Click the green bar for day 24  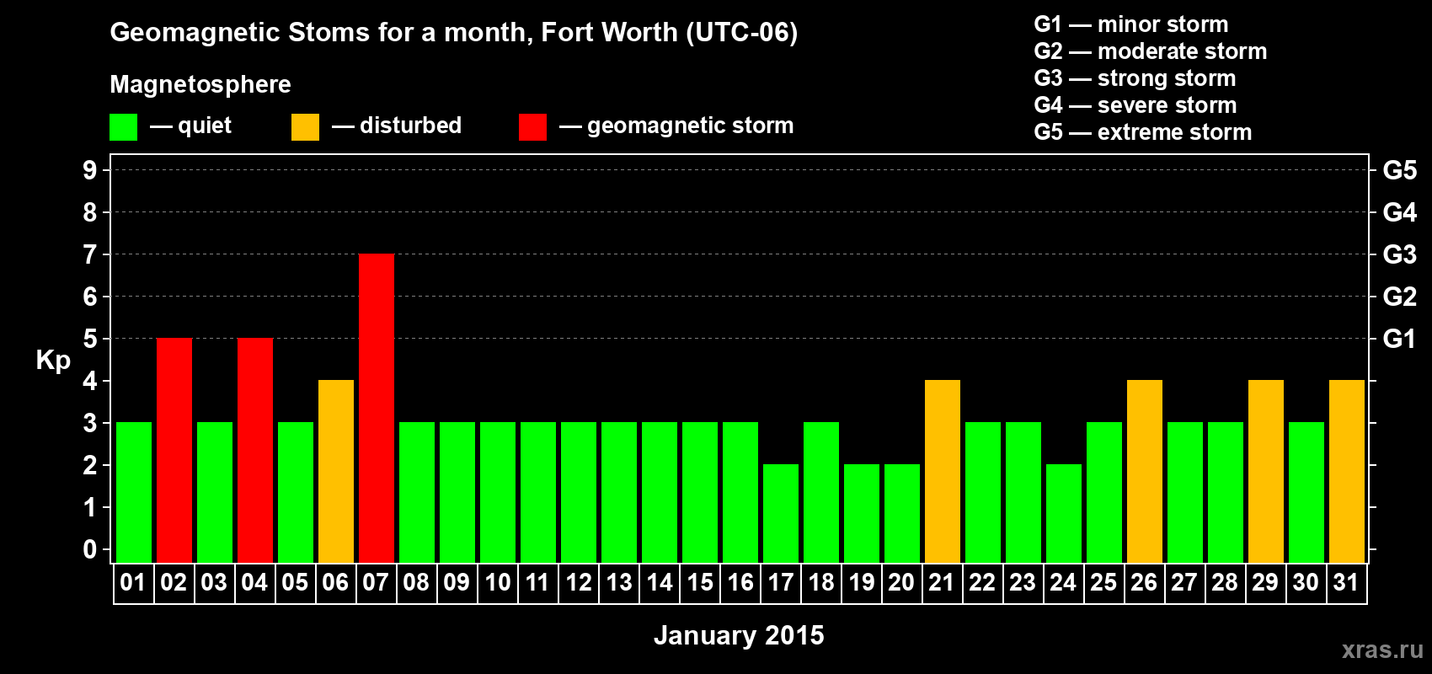(1064, 513)
